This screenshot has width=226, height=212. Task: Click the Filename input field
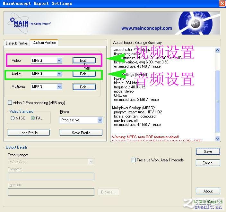[51, 176]
